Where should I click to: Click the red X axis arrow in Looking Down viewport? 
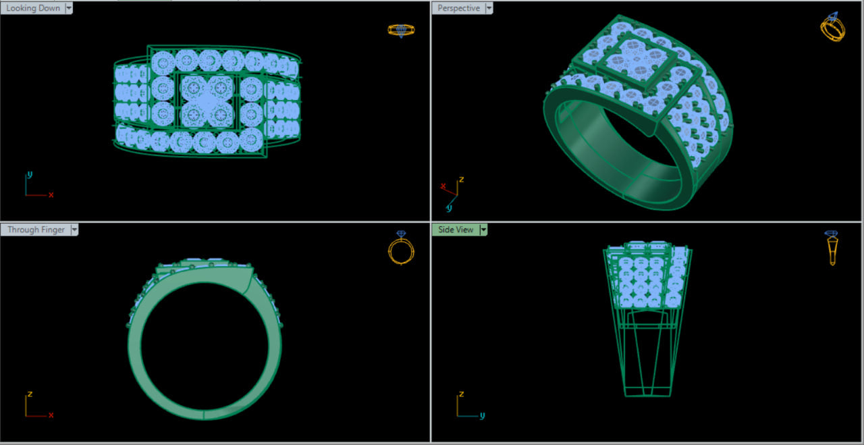click(50, 194)
